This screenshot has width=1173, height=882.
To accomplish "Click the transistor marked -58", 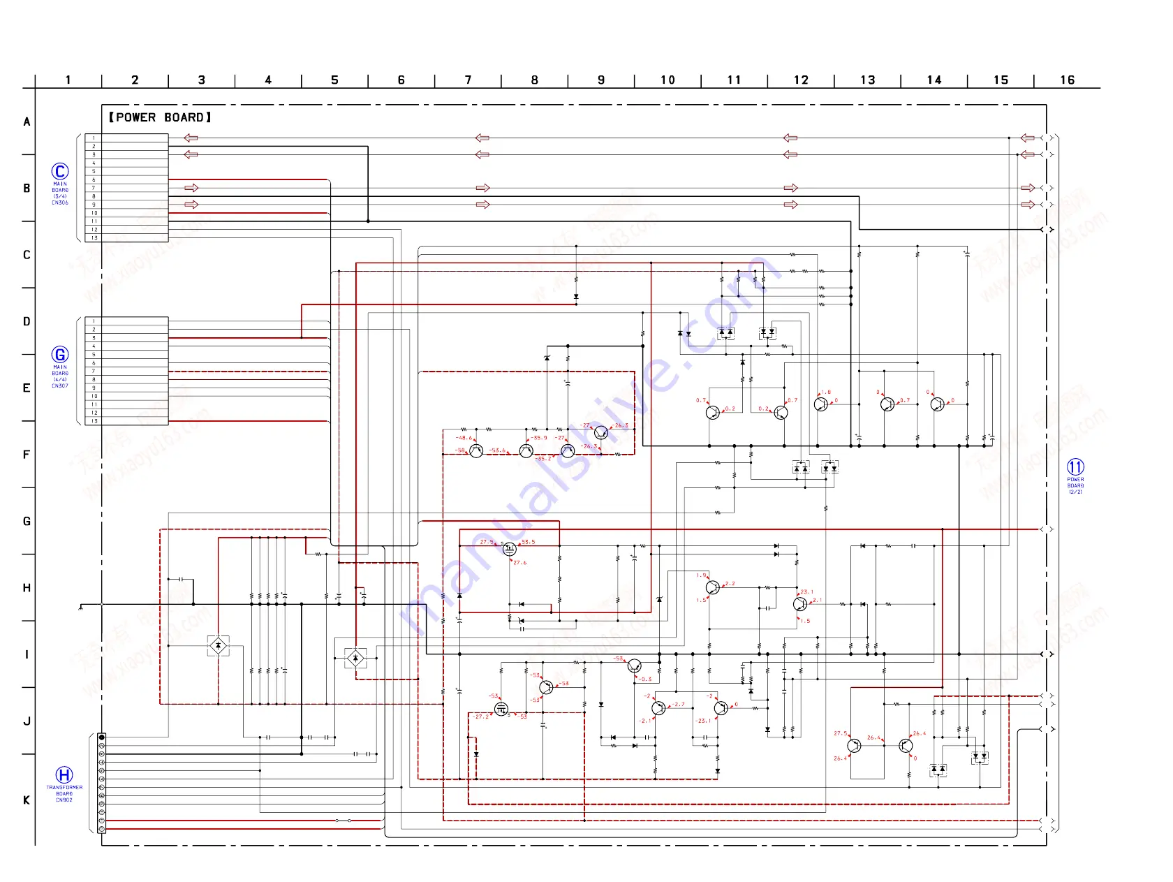I will tap(476, 451).
